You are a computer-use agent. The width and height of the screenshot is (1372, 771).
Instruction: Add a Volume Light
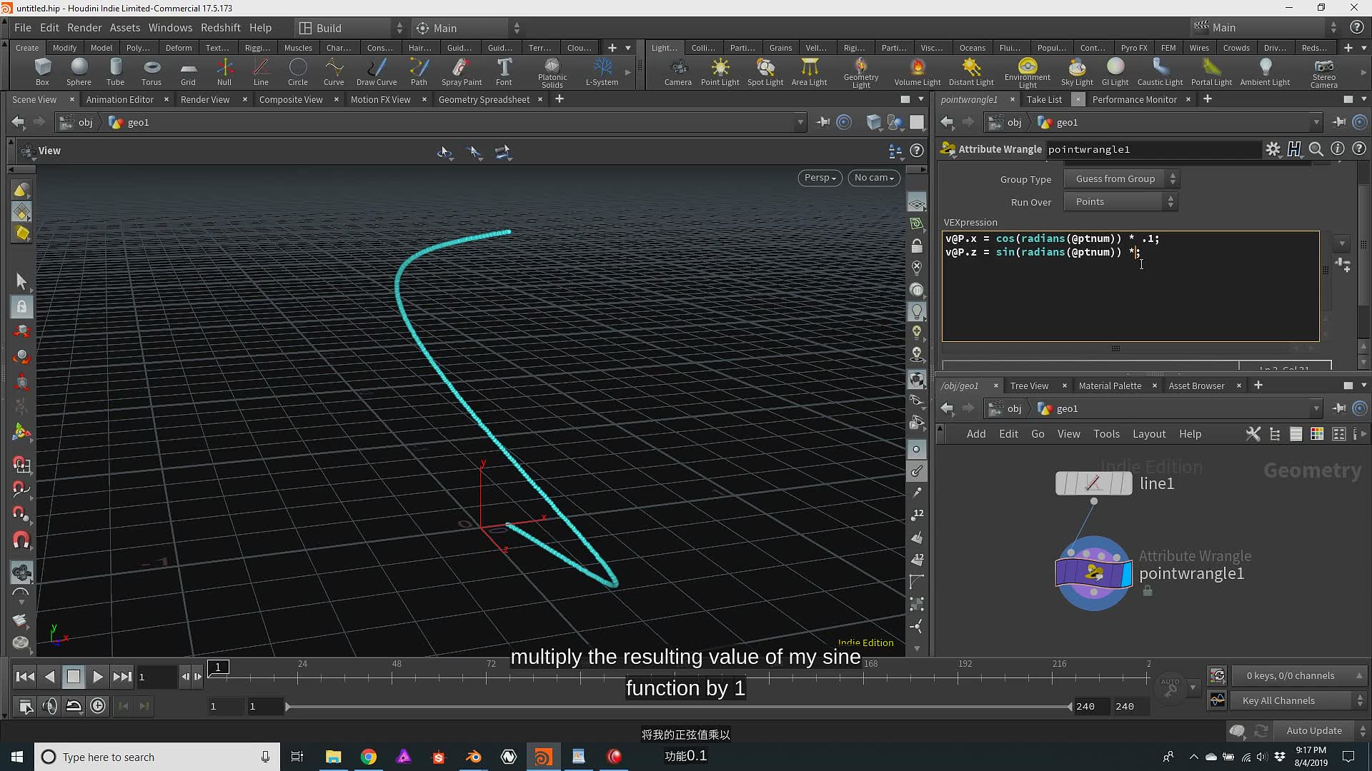click(x=918, y=72)
